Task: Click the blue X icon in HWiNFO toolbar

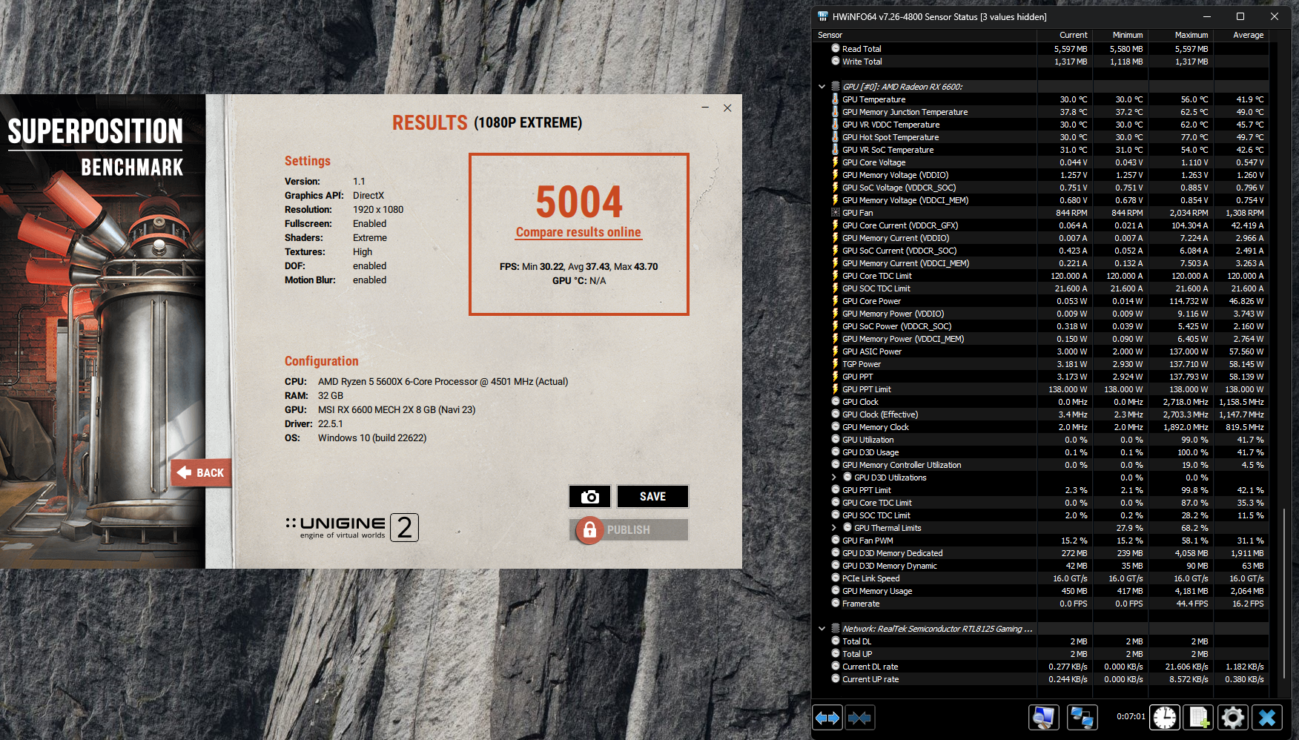Action: pos(1267,718)
